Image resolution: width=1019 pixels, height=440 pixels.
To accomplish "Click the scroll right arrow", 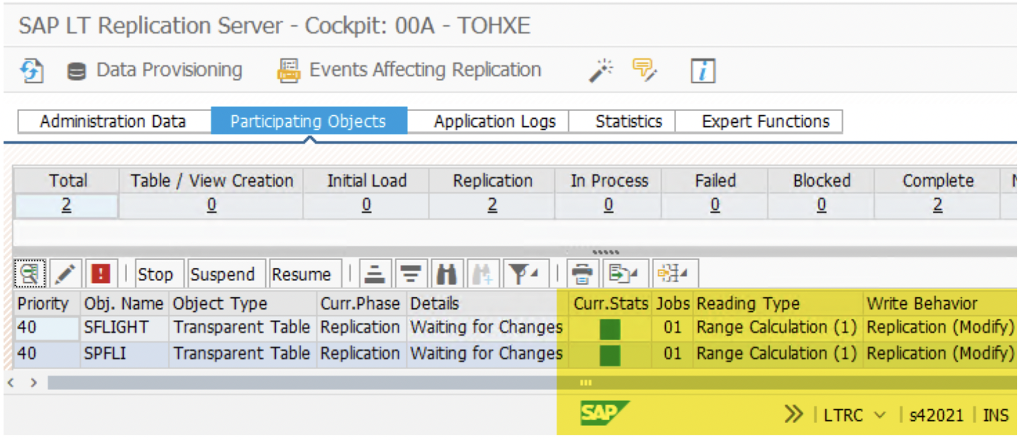I will (x=34, y=383).
